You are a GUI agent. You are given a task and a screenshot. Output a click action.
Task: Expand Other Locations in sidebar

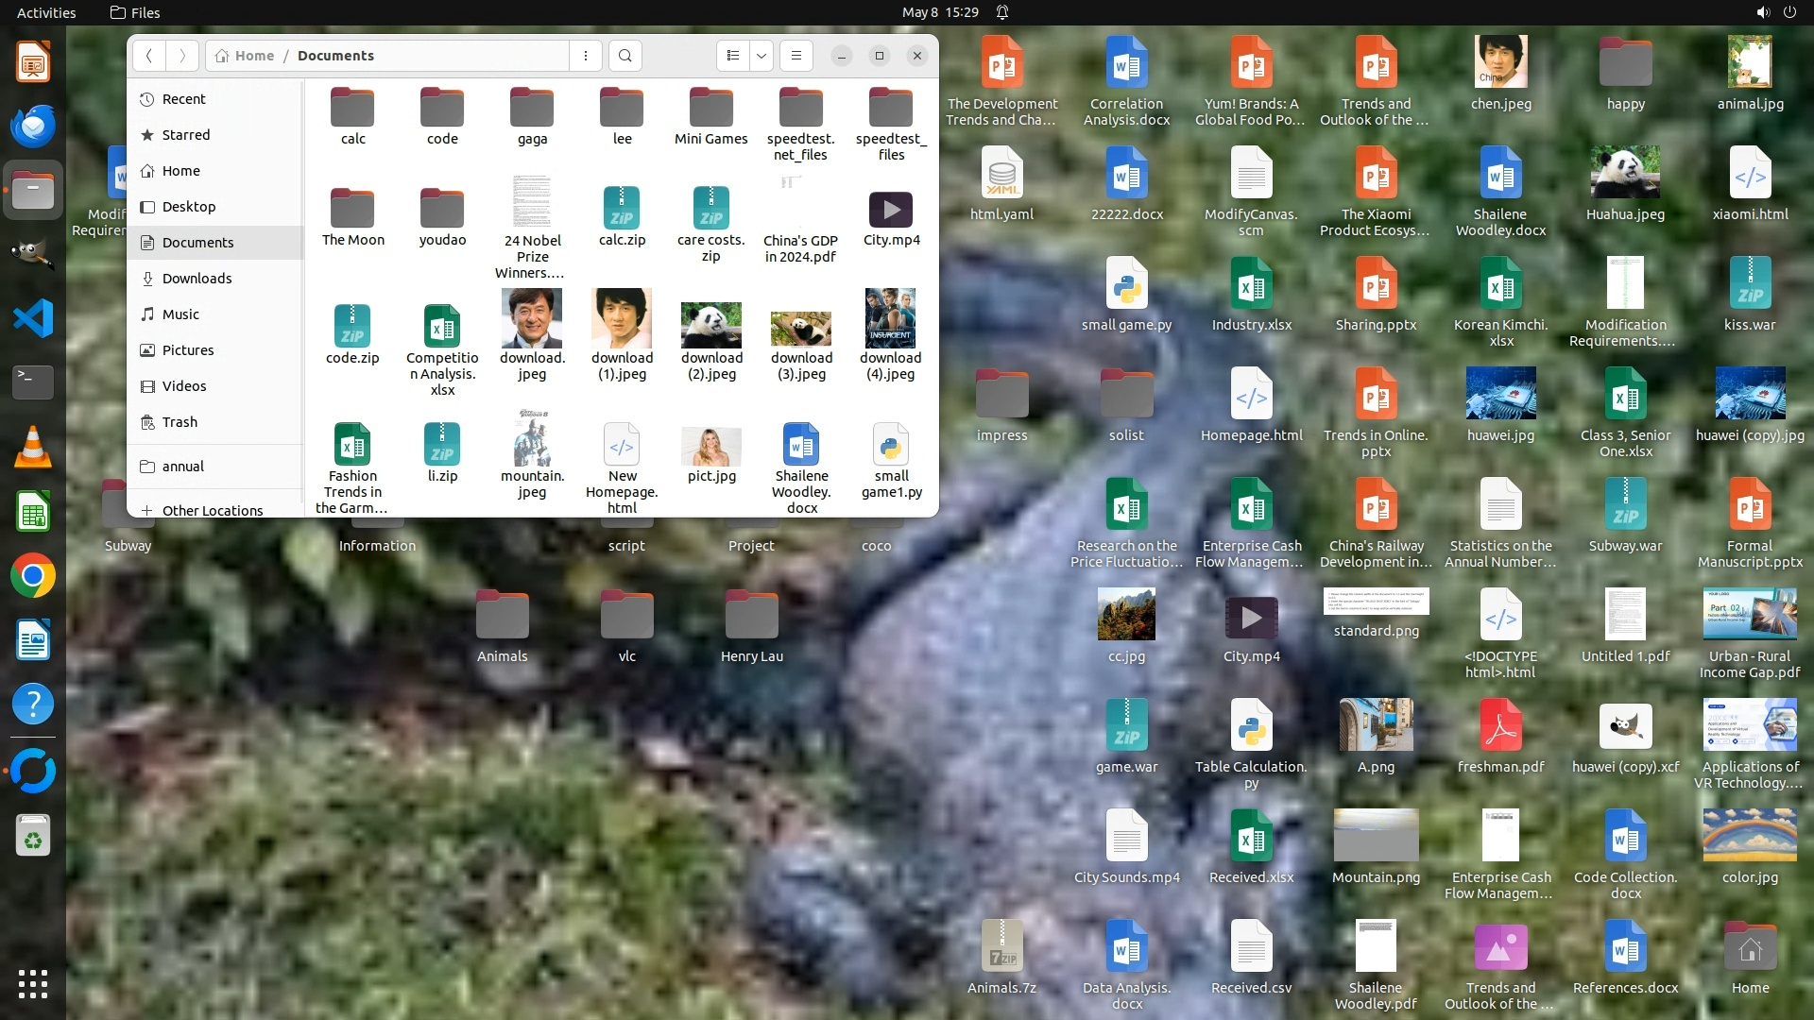click(x=212, y=510)
